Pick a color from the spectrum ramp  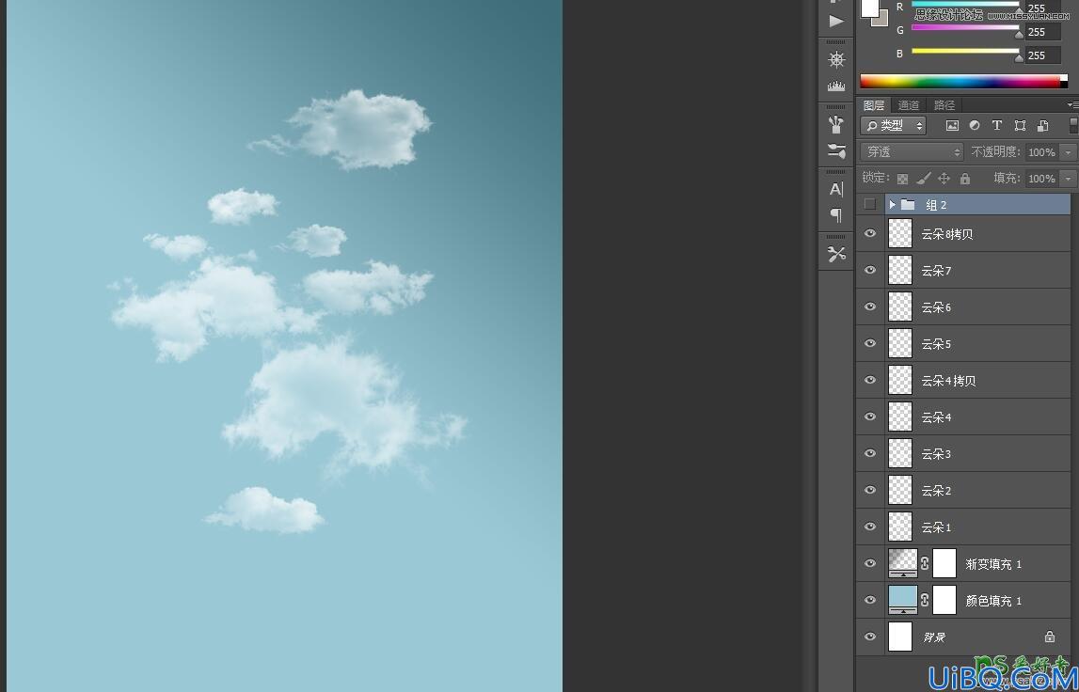click(x=963, y=81)
